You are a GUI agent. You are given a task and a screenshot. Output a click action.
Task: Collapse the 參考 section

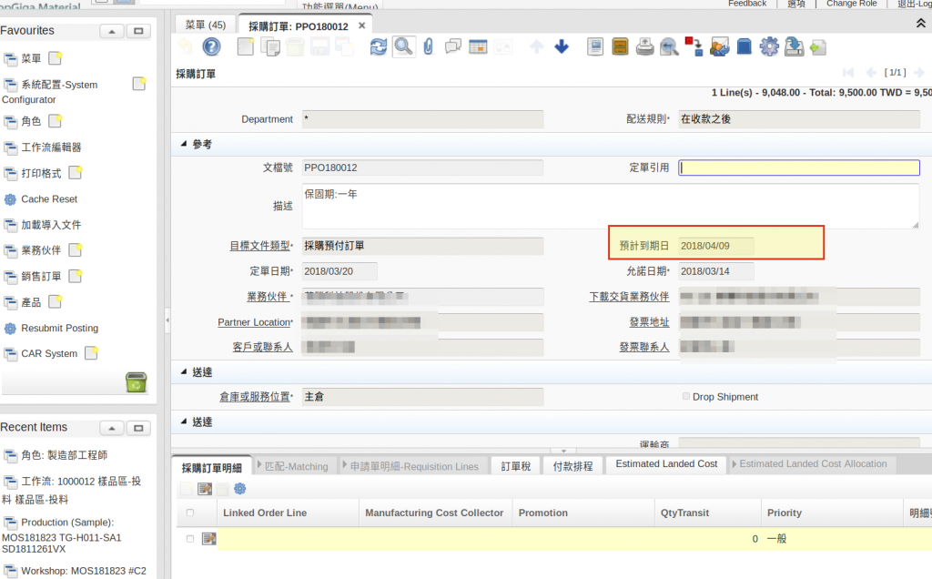[x=184, y=144]
